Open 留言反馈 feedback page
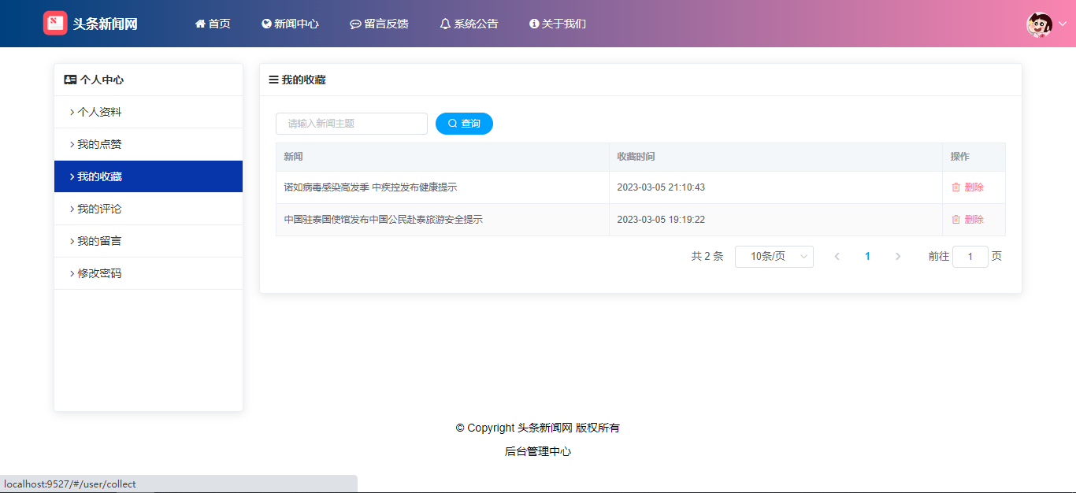Image resolution: width=1076 pixels, height=493 pixels. click(379, 24)
